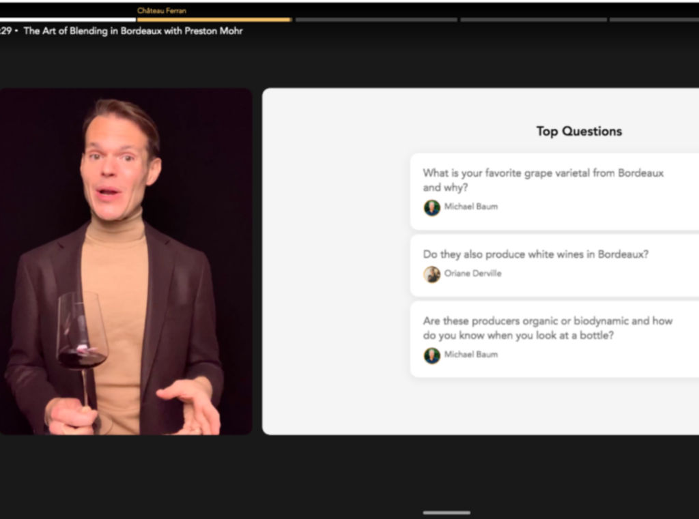Open the organic or biodynamic producers question
This screenshot has width=699, height=519.
554,340
